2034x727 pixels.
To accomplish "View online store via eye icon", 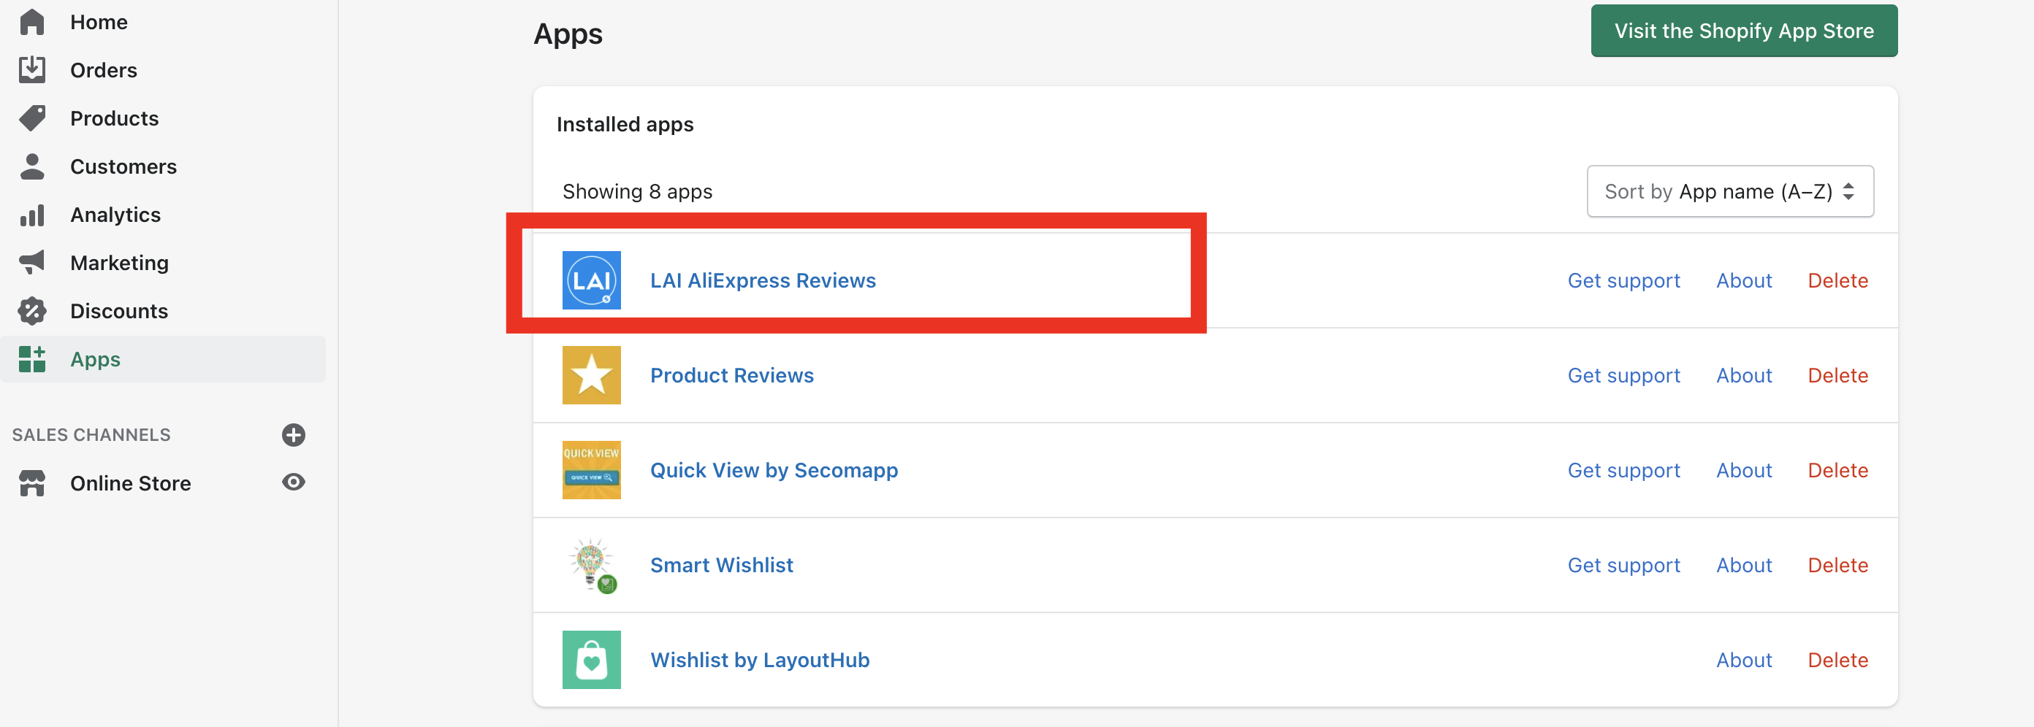I will [293, 482].
